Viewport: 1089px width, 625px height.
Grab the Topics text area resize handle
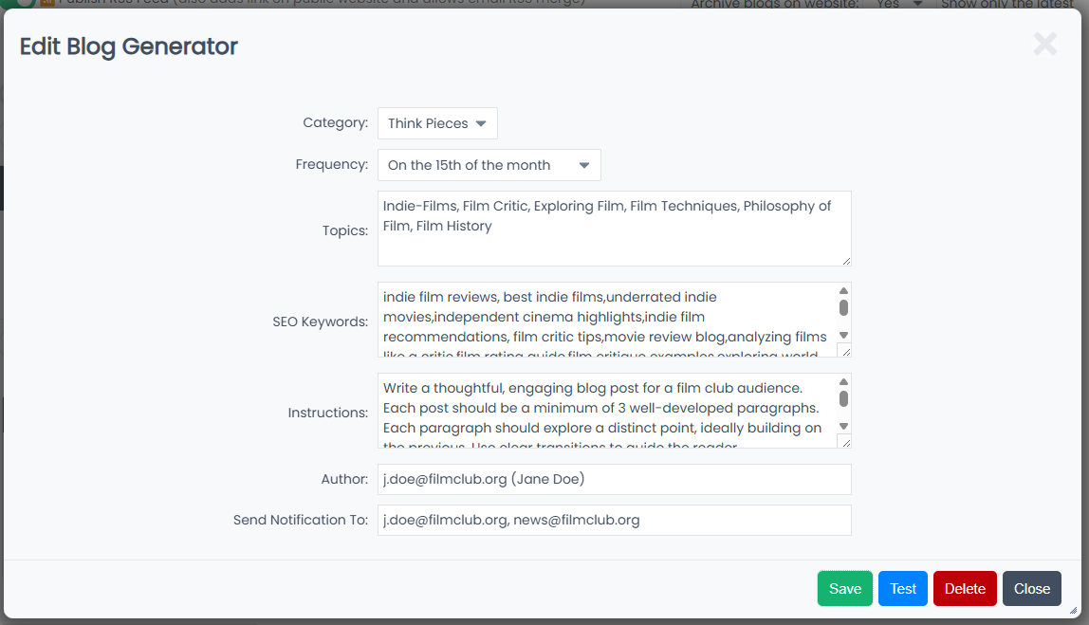(845, 260)
